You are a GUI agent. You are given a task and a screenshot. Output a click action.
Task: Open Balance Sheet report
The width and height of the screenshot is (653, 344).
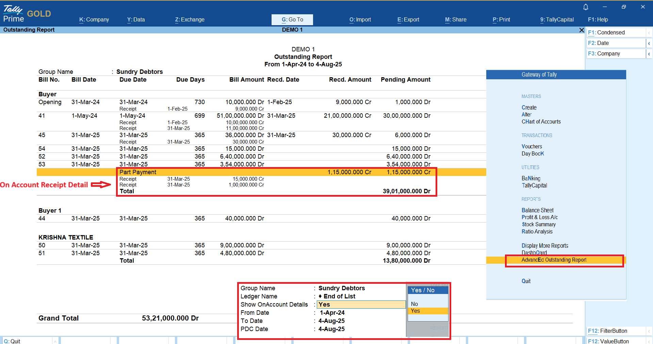click(x=537, y=210)
